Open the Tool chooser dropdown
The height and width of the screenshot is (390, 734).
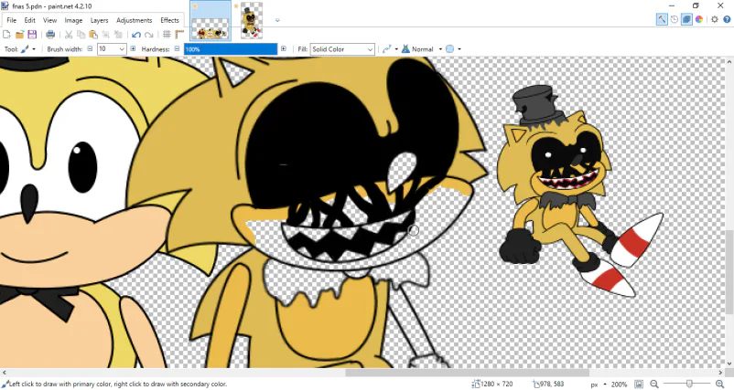pos(28,48)
